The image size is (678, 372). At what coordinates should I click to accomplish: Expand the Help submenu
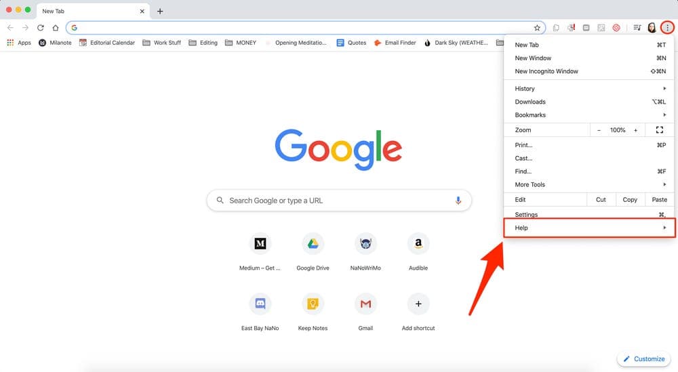(589, 228)
